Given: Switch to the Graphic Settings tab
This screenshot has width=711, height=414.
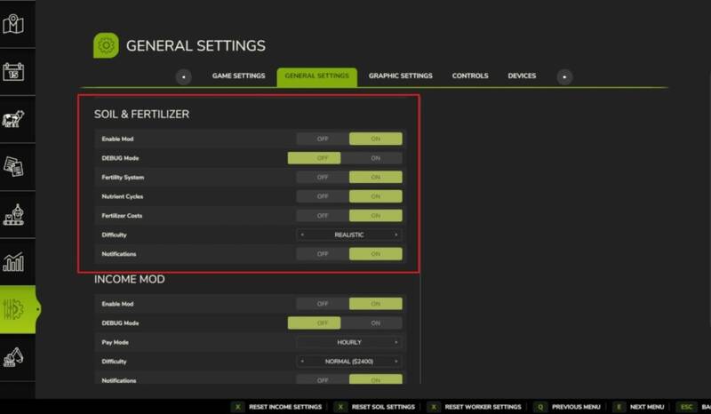Looking at the screenshot, I should tap(400, 76).
